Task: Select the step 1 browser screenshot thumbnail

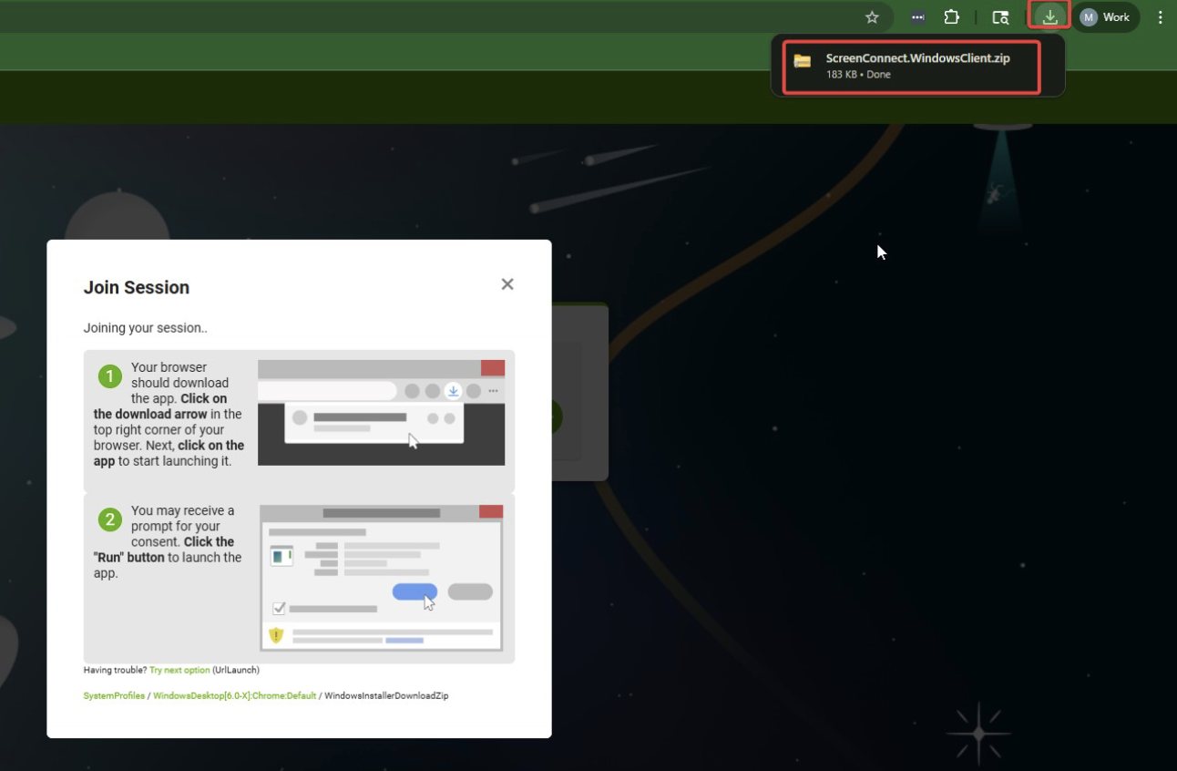Action: point(381,410)
